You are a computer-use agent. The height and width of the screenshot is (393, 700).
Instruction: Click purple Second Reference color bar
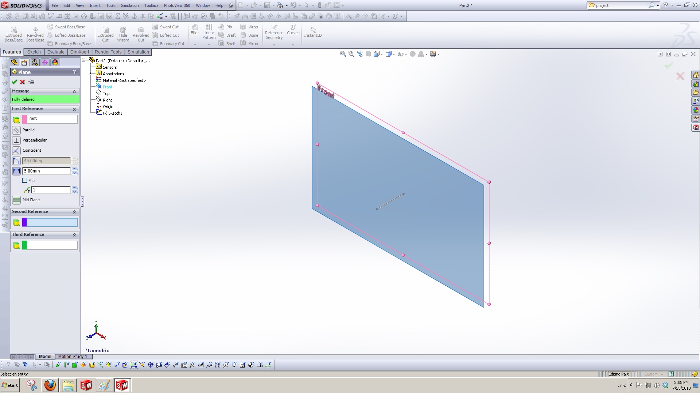[24, 222]
